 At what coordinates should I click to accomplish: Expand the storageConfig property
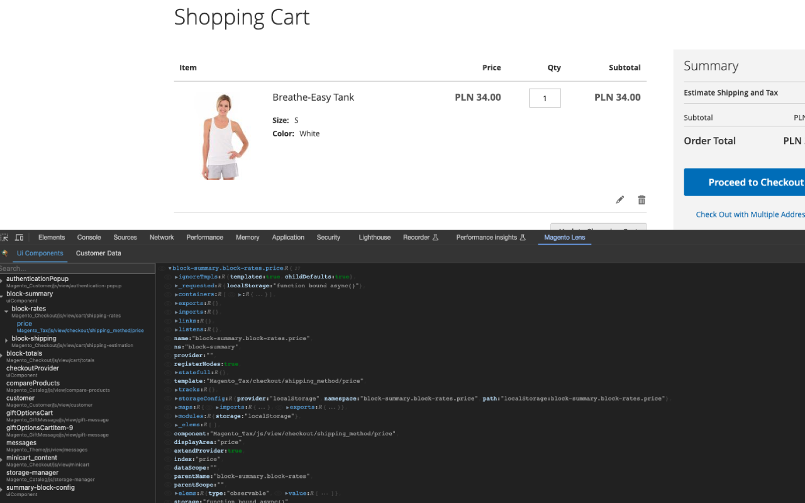[x=176, y=399]
